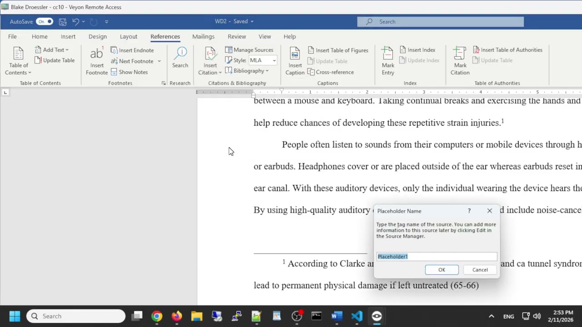The height and width of the screenshot is (327, 582).
Task: Open the File menu tab
Action: tap(12, 37)
